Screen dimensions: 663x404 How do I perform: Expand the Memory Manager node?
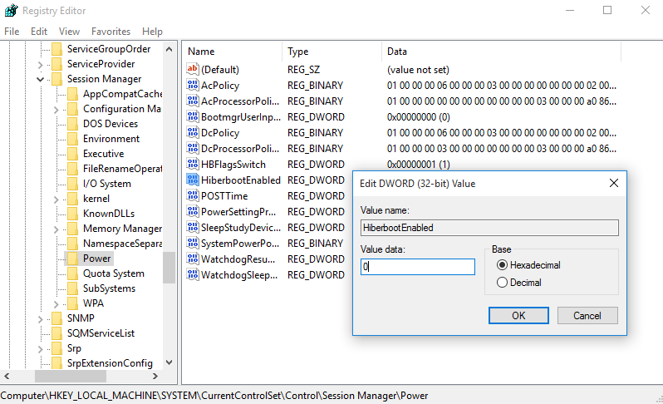click(56, 229)
